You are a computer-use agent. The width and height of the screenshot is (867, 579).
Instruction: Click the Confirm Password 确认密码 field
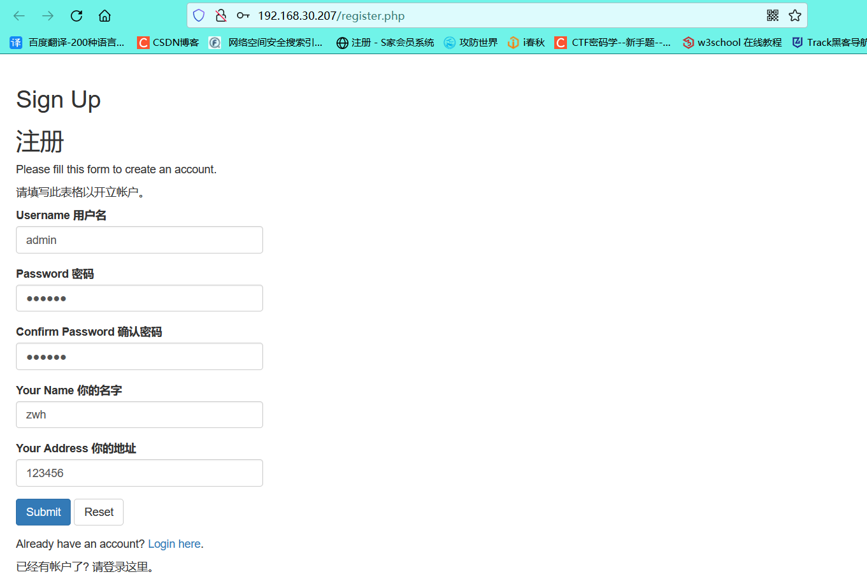(140, 357)
